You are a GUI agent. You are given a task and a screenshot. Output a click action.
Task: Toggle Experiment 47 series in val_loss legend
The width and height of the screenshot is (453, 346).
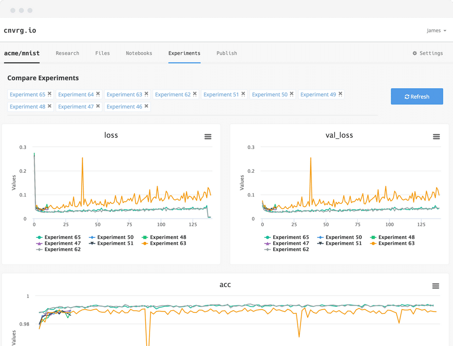coord(286,244)
